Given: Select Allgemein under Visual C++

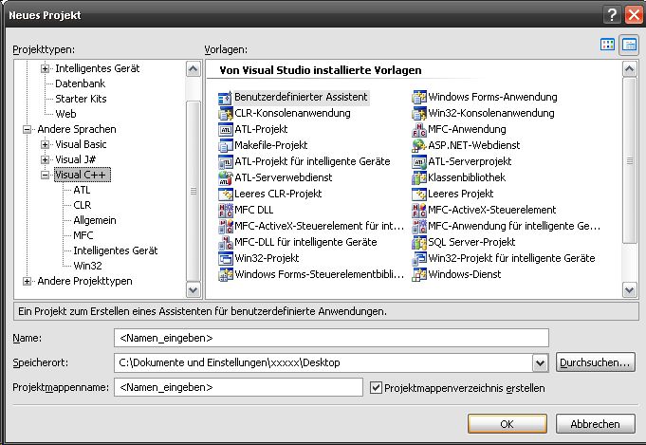Looking at the screenshot, I should [x=95, y=220].
